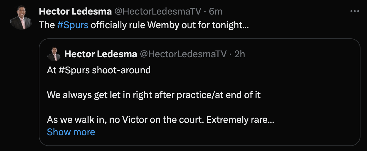The height and width of the screenshot is (151, 367).
Task: Click the 2h timestamp in quoted tweet
Action: [x=240, y=54]
